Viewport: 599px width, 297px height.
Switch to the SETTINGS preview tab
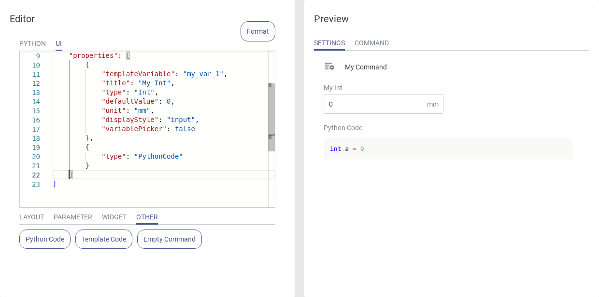tap(329, 43)
